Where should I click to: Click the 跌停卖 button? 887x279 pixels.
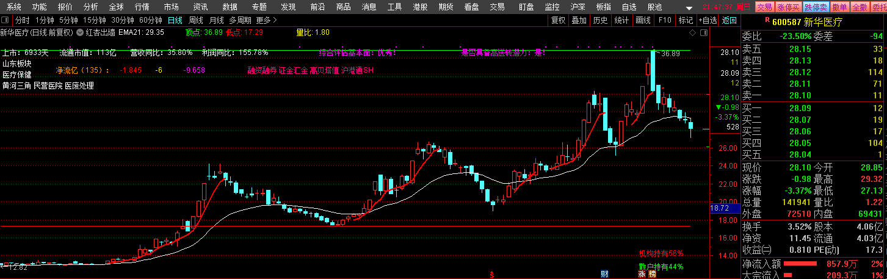tap(816, 7)
